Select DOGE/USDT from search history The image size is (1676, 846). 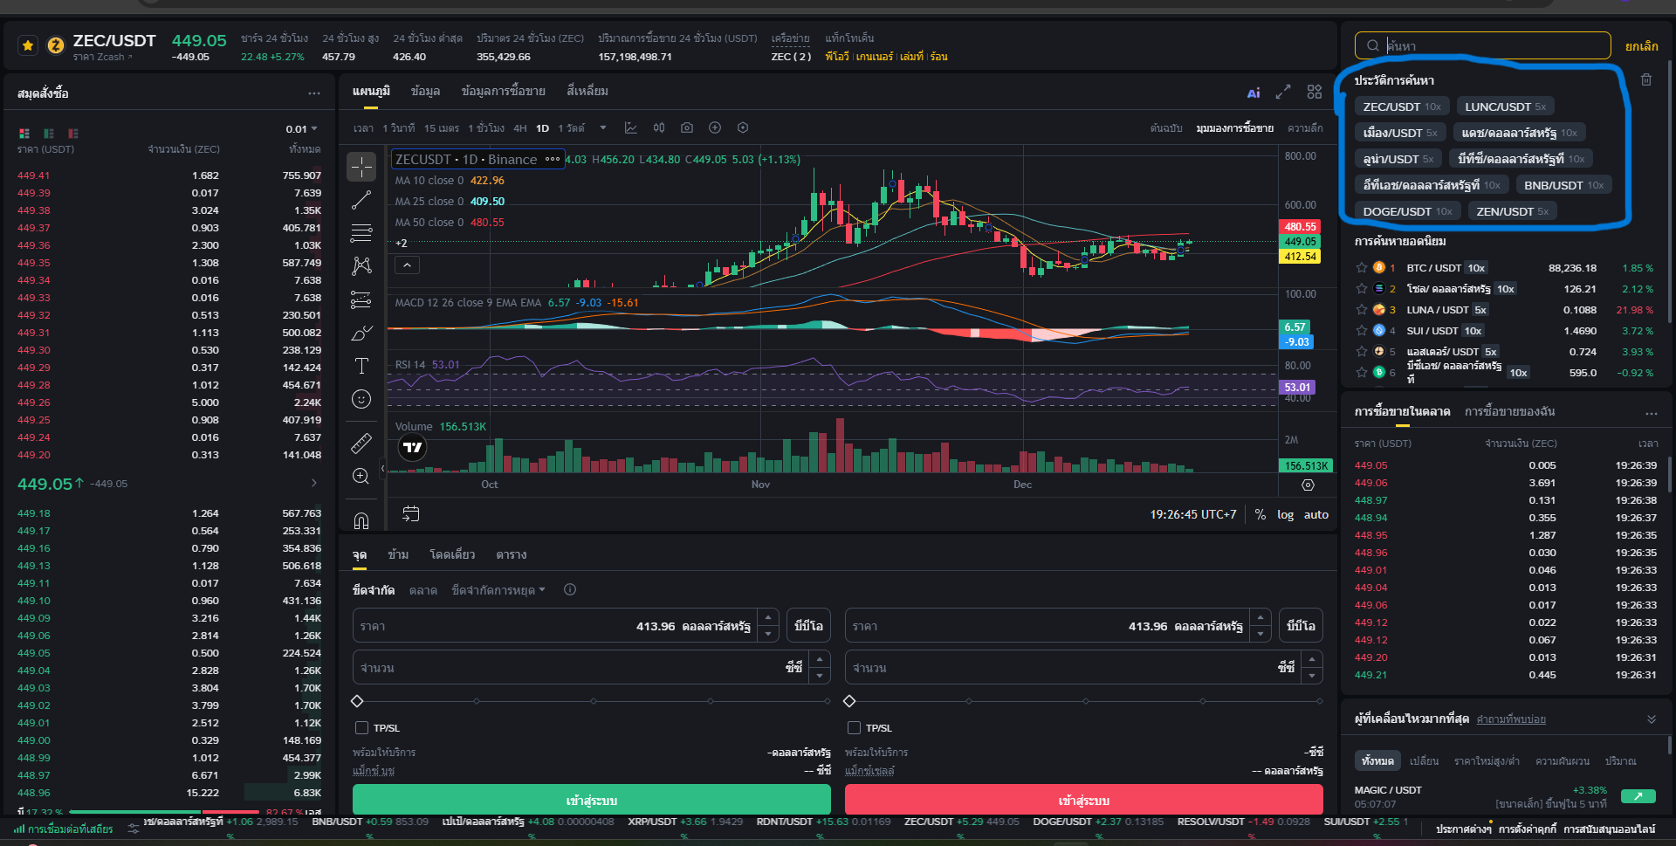point(1408,211)
